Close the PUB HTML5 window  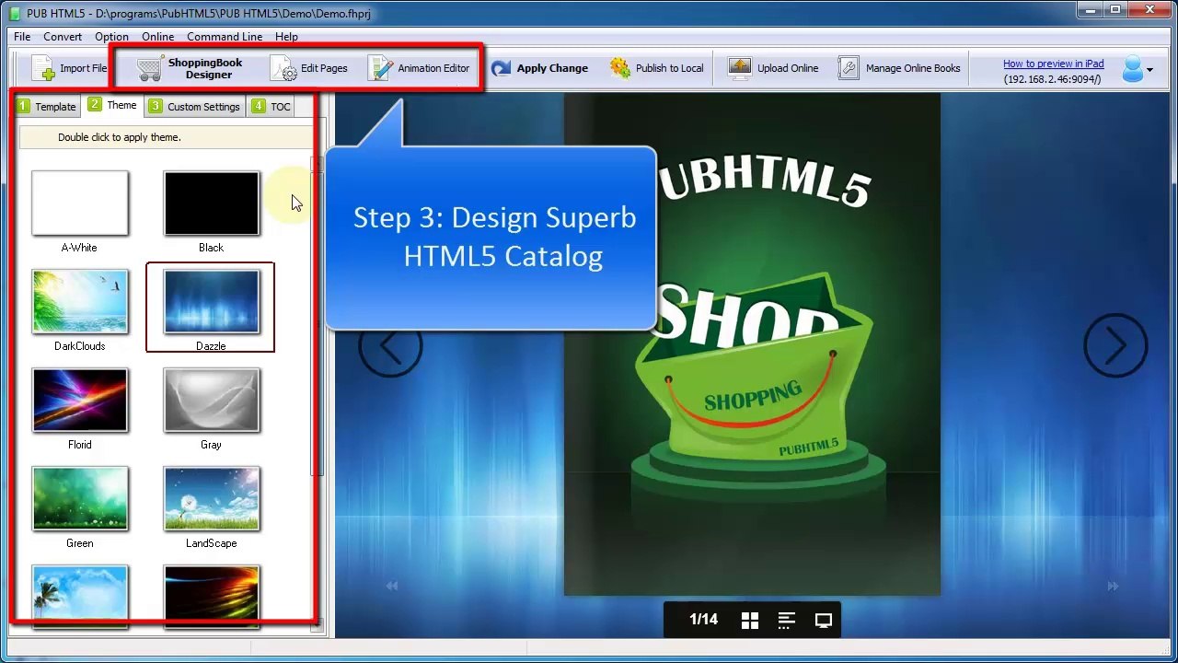tap(1149, 10)
